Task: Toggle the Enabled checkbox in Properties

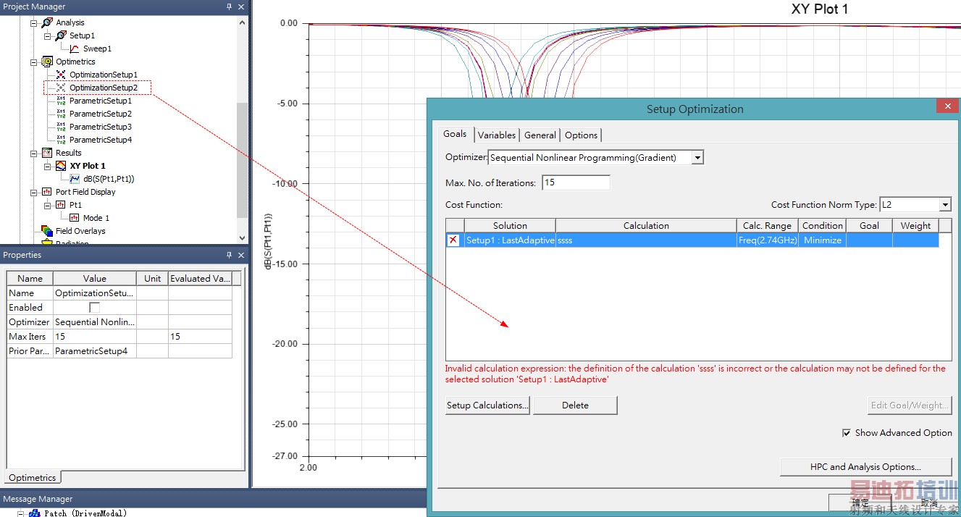Action: (x=94, y=308)
